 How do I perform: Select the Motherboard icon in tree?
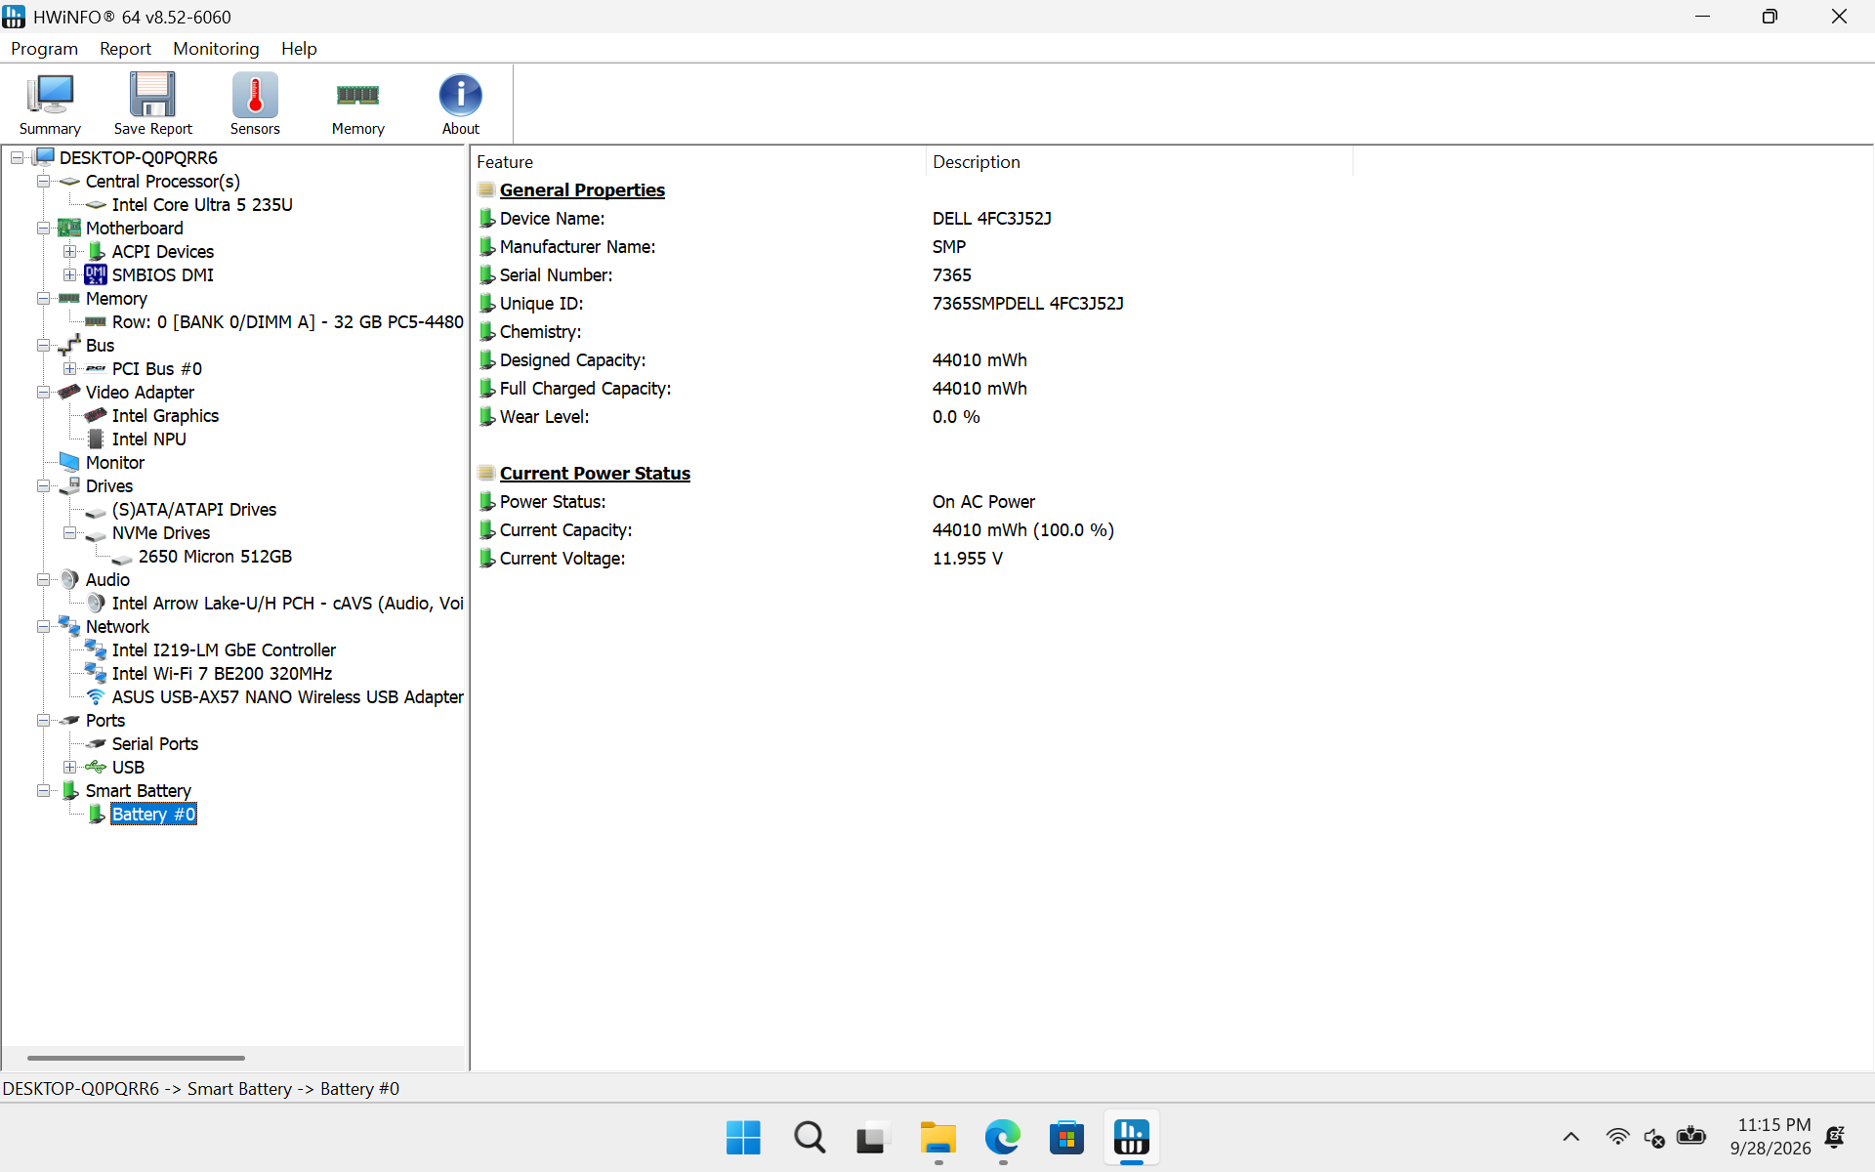(69, 228)
